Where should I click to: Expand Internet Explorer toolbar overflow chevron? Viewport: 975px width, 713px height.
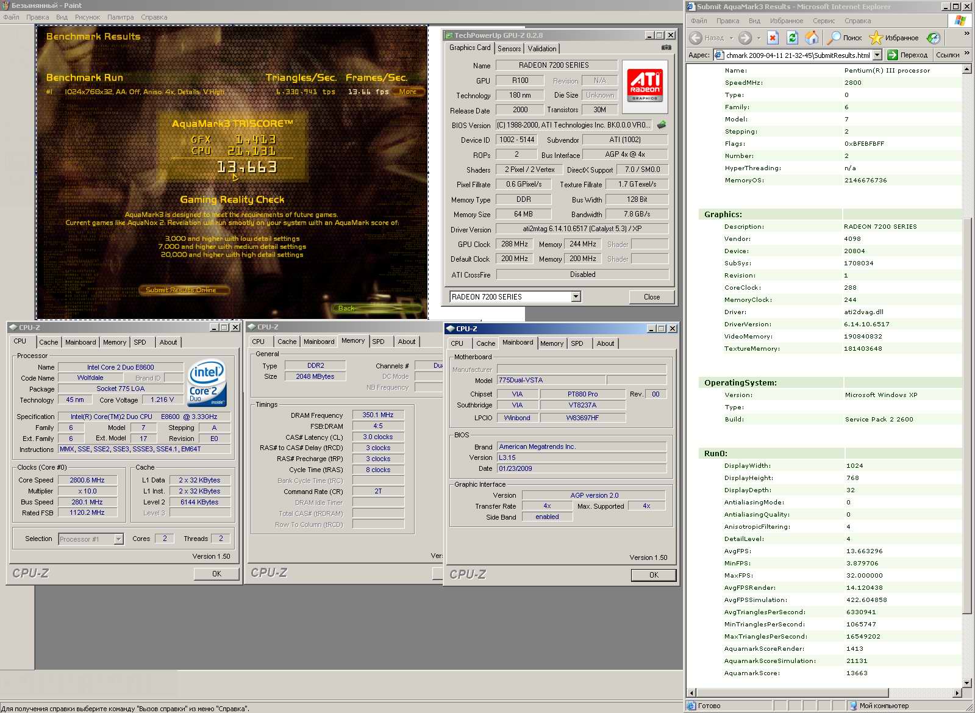coord(966,34)
